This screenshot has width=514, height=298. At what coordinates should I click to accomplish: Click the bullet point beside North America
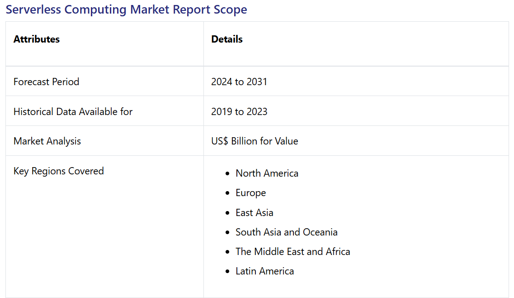click(227, 173)
